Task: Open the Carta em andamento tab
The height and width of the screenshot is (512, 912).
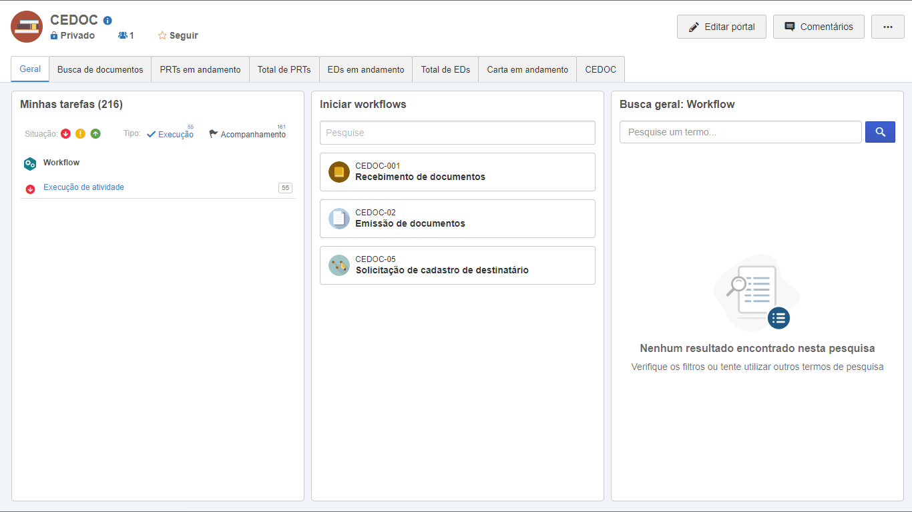Action: (x=527, y=69)
